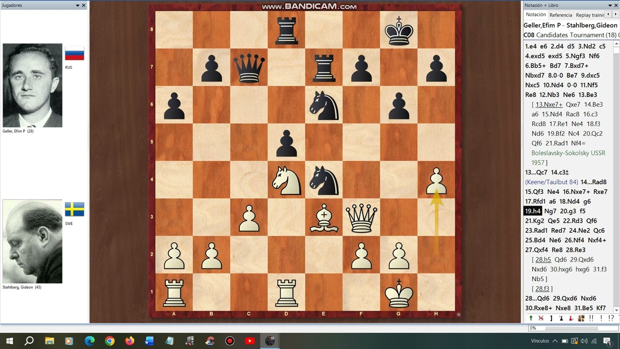Image resolution: width=620 pixels, height=349 pixels.
Task: Switch to the Referencia tab
Action: pyautogui.click(x=560, y=15)
